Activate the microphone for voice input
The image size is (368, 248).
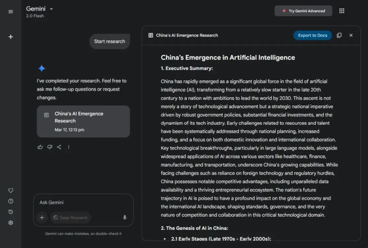(x=125, y=217)
